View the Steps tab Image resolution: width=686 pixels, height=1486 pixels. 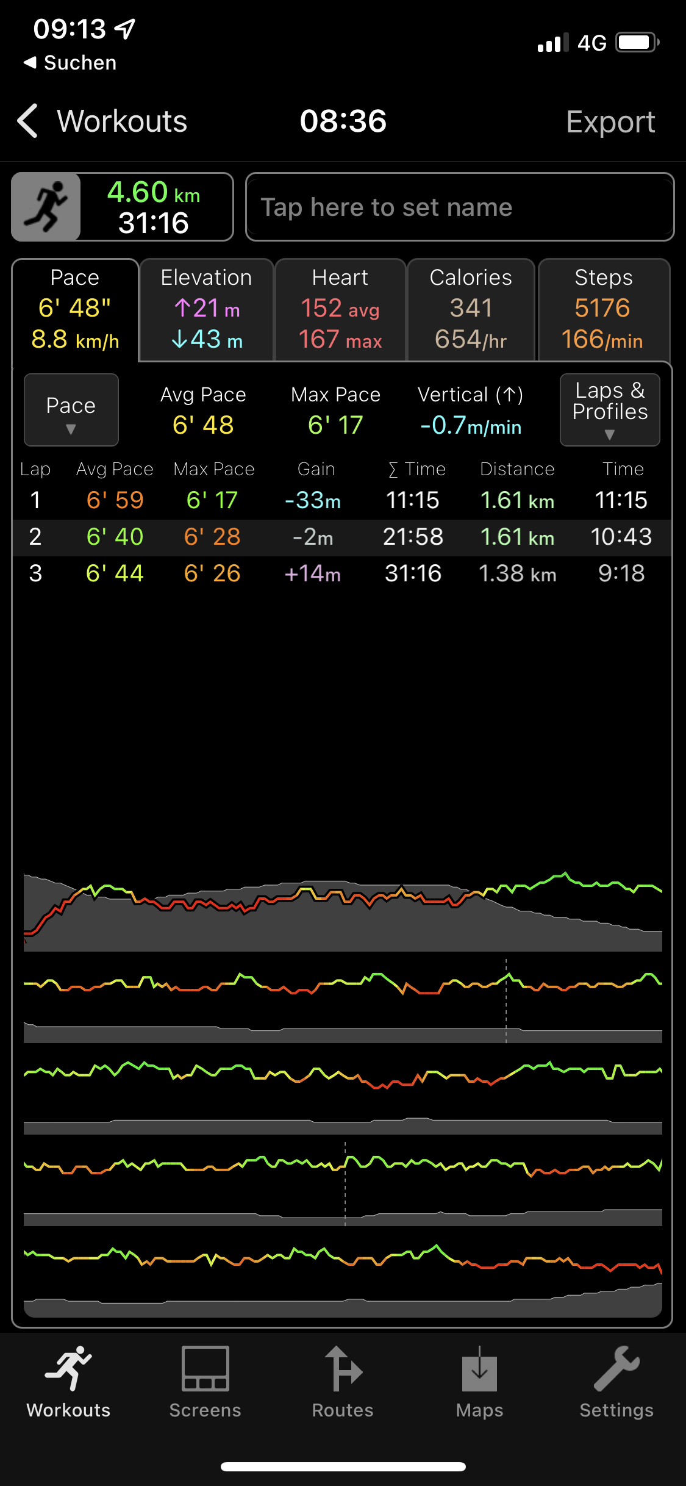(x=603, y=310)
